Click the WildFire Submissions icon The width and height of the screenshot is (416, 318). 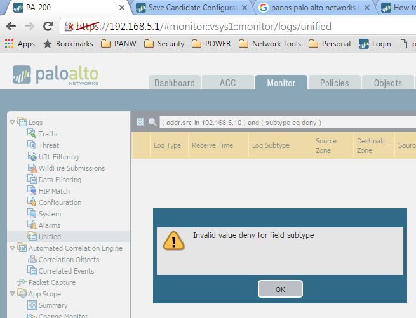(32, 168)
